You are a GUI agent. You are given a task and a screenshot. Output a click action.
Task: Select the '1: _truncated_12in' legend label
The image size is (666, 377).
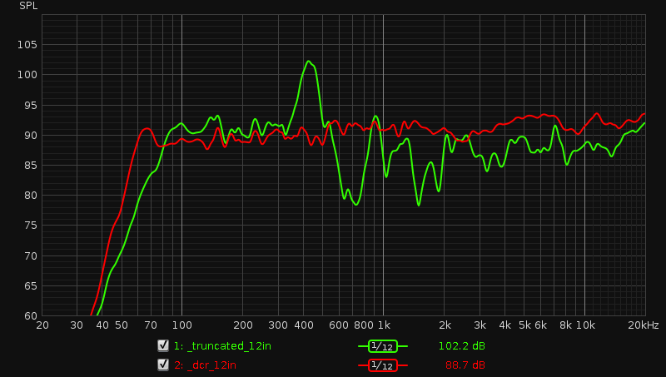222,346
